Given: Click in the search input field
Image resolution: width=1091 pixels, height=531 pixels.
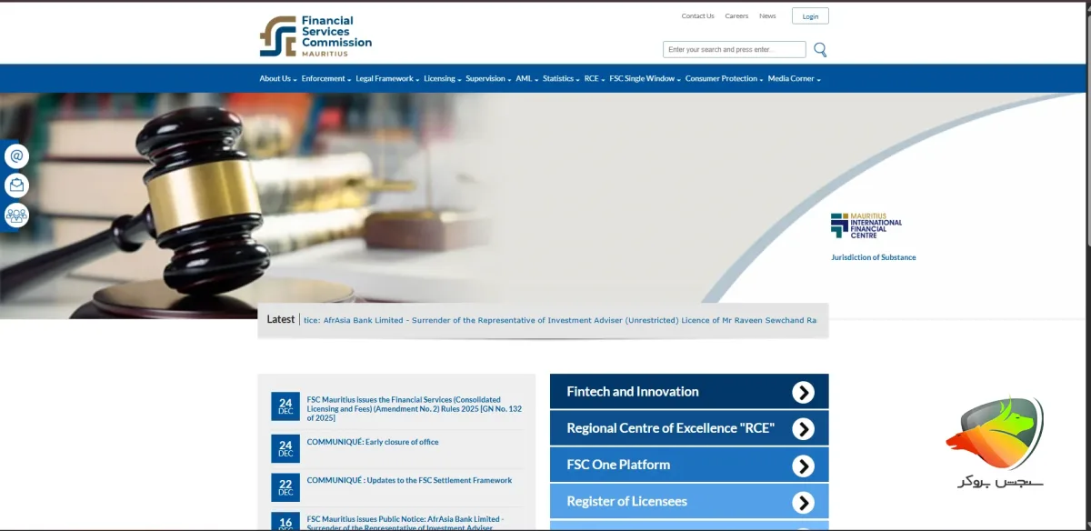Looking at the screenshot, I should click(735, 49).
